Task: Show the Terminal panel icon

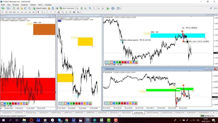Action: click(26, 8)
